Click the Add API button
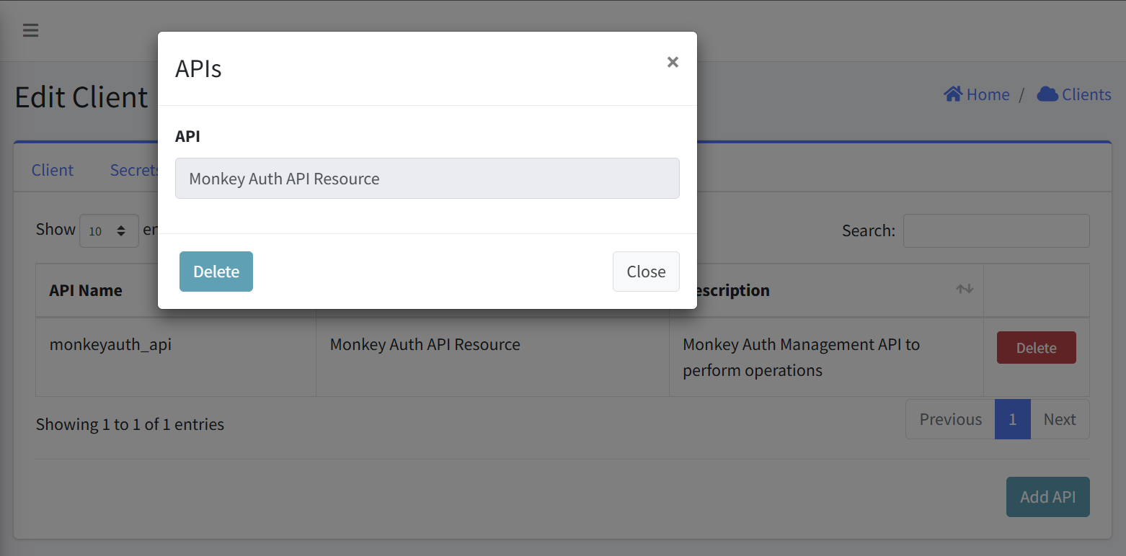 1047,497
